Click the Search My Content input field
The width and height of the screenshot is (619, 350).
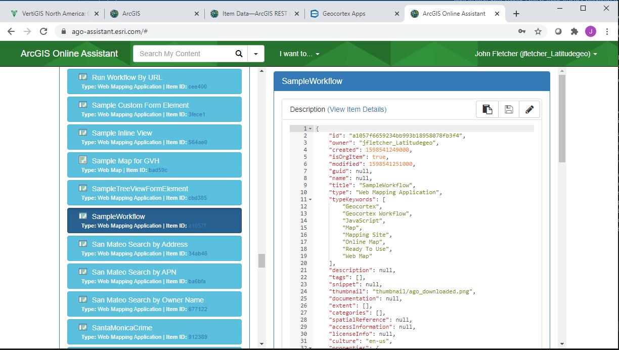click(185, 54)
